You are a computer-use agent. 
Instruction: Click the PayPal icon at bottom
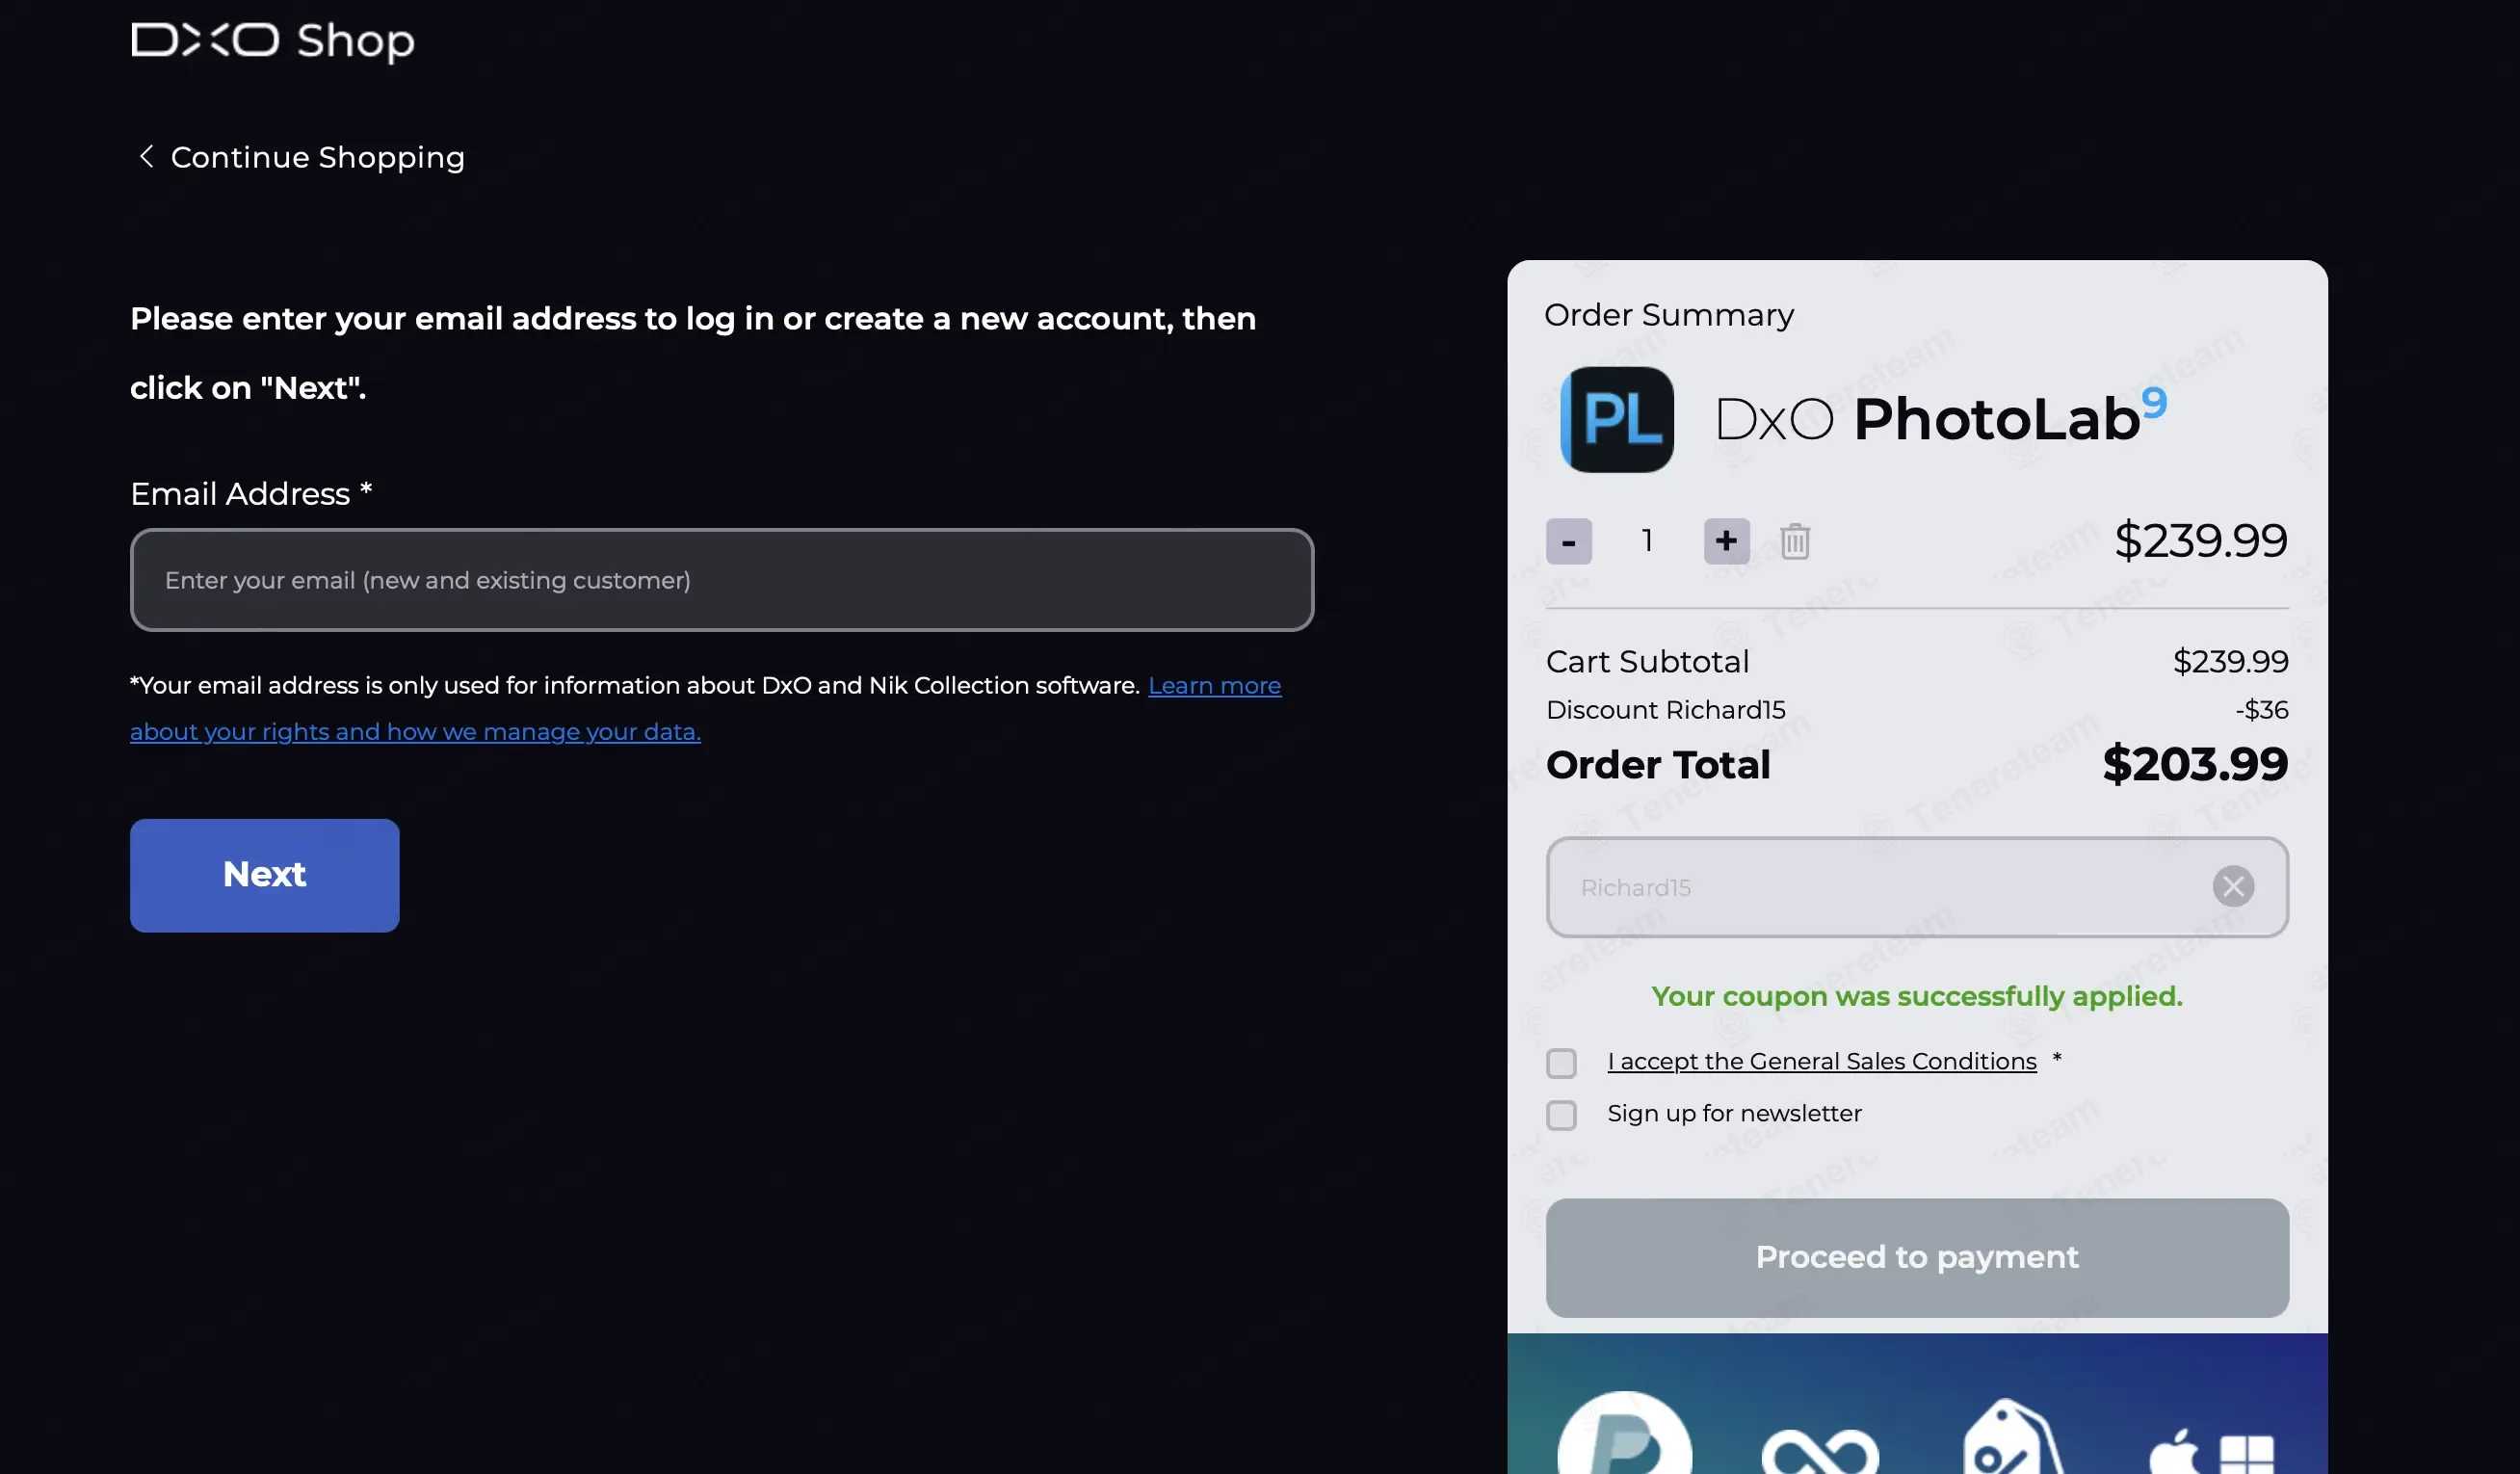1624,1438
